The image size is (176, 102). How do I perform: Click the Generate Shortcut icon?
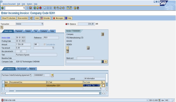(71, 8)
